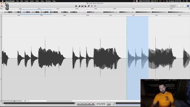Click the red levels icon at toolbar left
Image resolution: width=190 pixels, height=107 pixels.
[x=2, y=6]
